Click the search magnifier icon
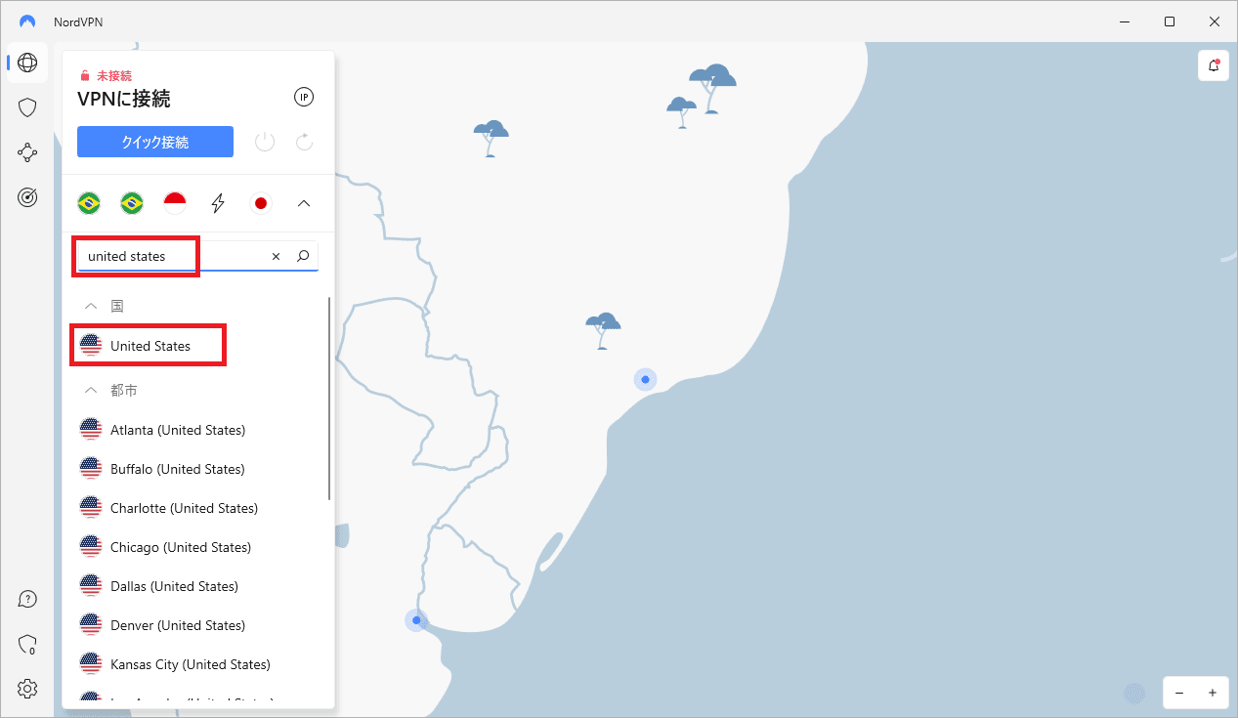The height and width of the screenshot is (718, 1238). [x=303, y=256]
